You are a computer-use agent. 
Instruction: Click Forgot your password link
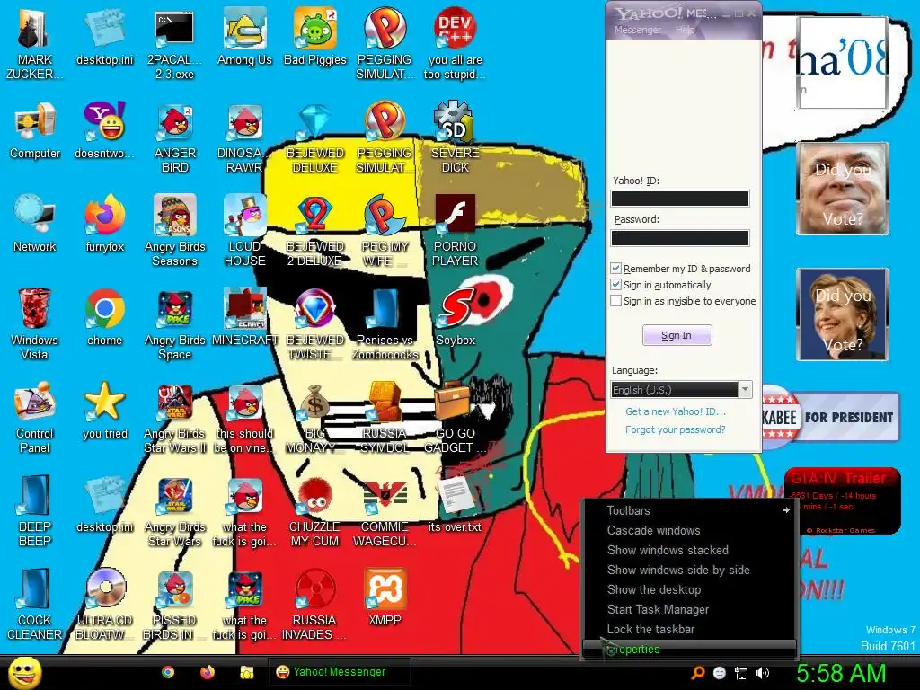[x=676, y=429]
